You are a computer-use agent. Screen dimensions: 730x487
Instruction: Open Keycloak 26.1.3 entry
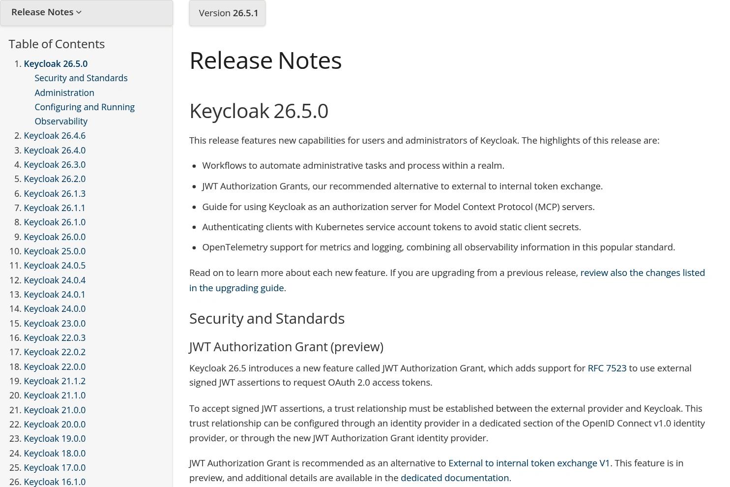tap(55, 193)
